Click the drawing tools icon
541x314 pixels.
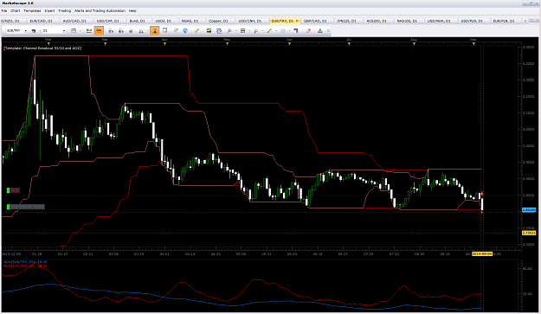(x=229, y=31)
